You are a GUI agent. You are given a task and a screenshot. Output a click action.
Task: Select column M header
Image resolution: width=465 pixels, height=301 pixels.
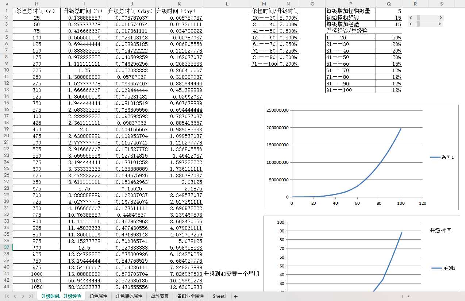tap(264, 4)
